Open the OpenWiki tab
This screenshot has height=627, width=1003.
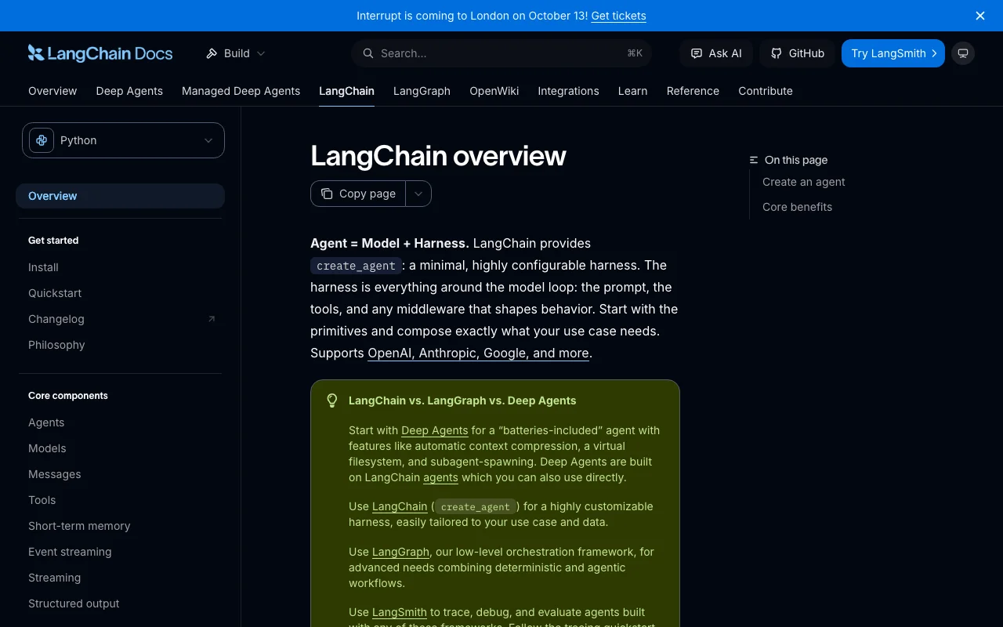(494, 91)
